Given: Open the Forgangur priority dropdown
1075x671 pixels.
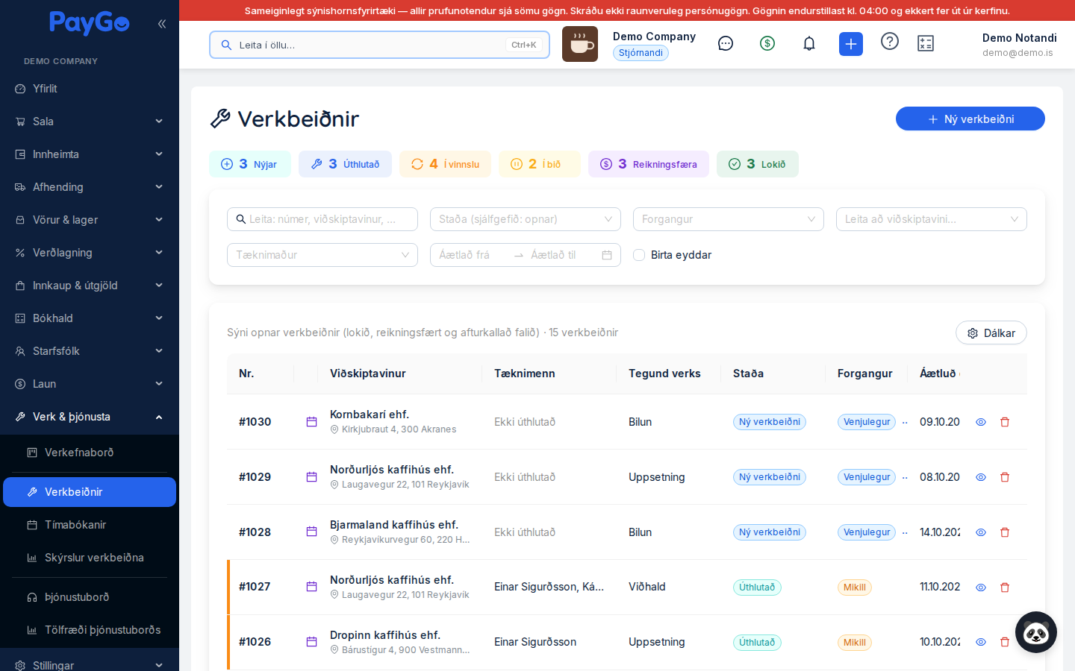Looking at the screenshot, I should click(729, 219).
